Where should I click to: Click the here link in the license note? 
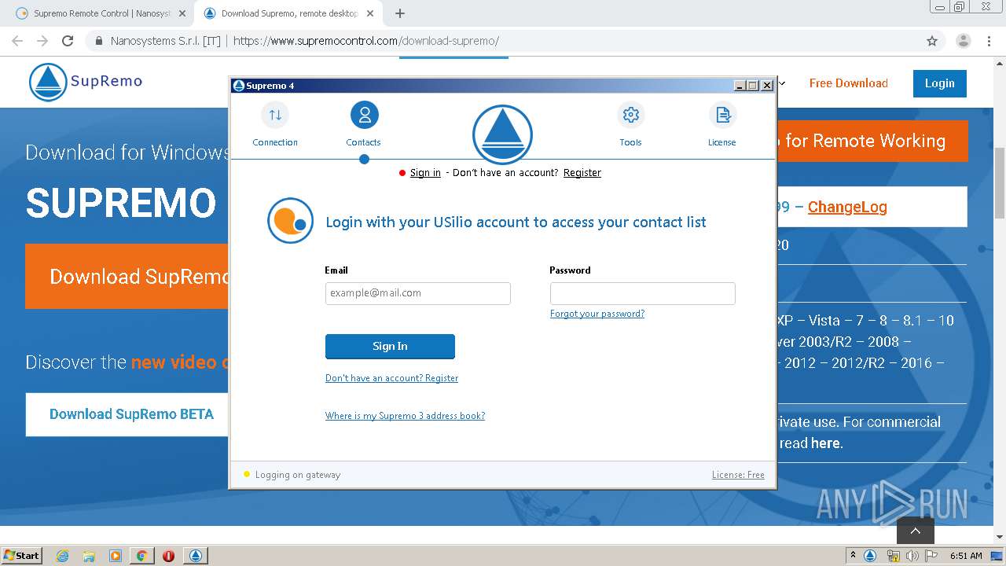point(825,443)
